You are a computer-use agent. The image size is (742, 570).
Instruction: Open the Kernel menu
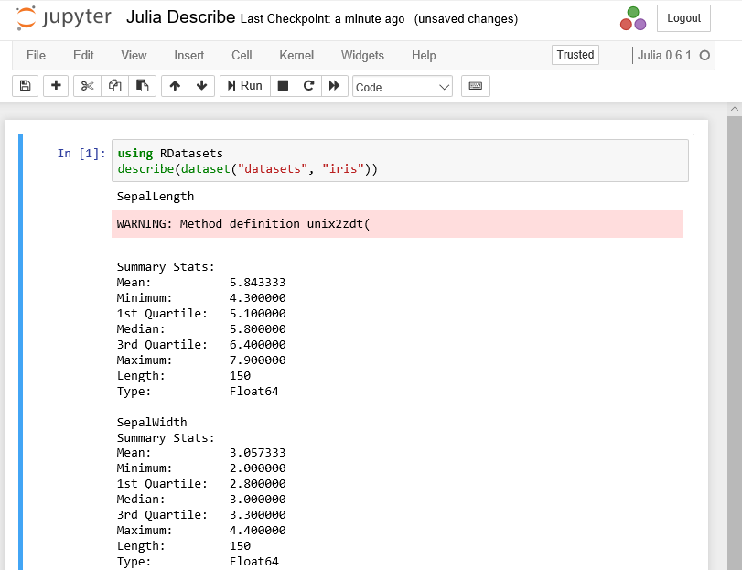(296, 55)
